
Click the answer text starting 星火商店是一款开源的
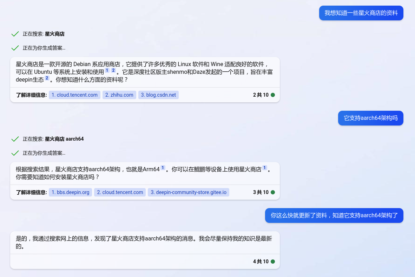[144, 72]
